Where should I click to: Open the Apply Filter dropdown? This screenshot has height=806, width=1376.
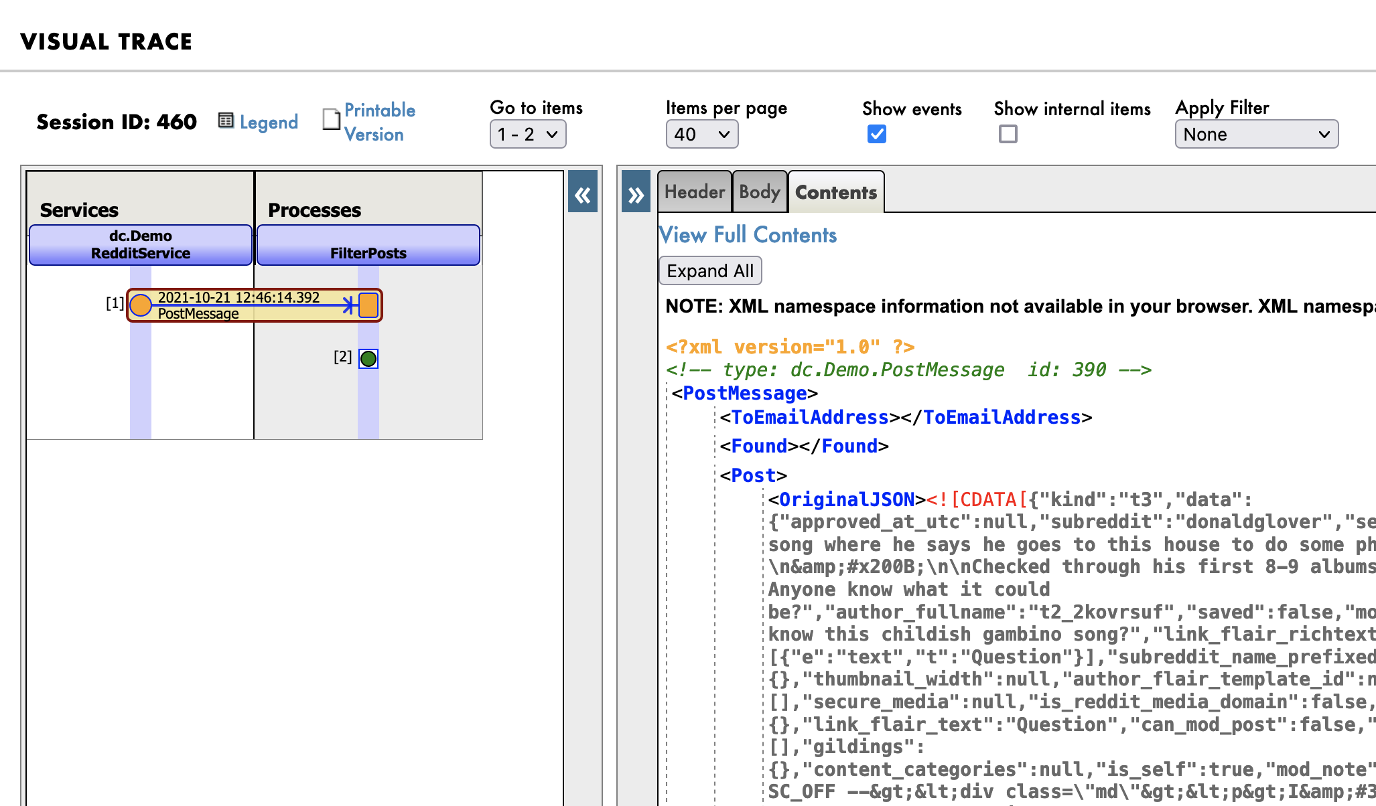tap(1256, 134)
